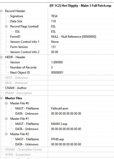The image size is (114, 159).
Task: Select MAST - FileName under Master File #1
Action: coord(27,124)
